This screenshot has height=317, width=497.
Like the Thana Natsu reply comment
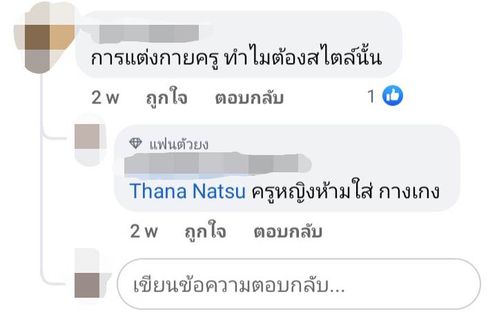[x=205, y=232]
